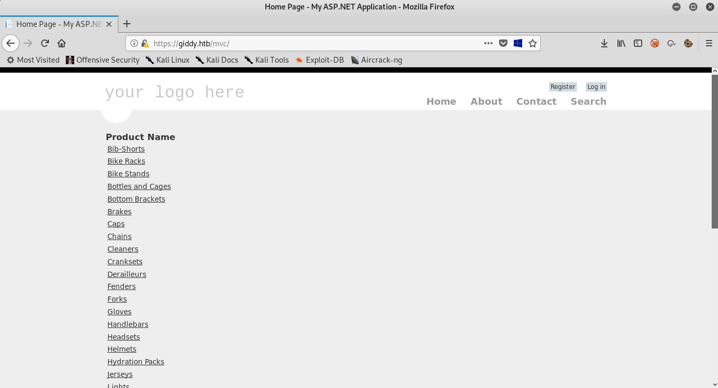Viewport: 718px width, 388px height.
Task: Click the URL address bar field
Action: (316, 43)
